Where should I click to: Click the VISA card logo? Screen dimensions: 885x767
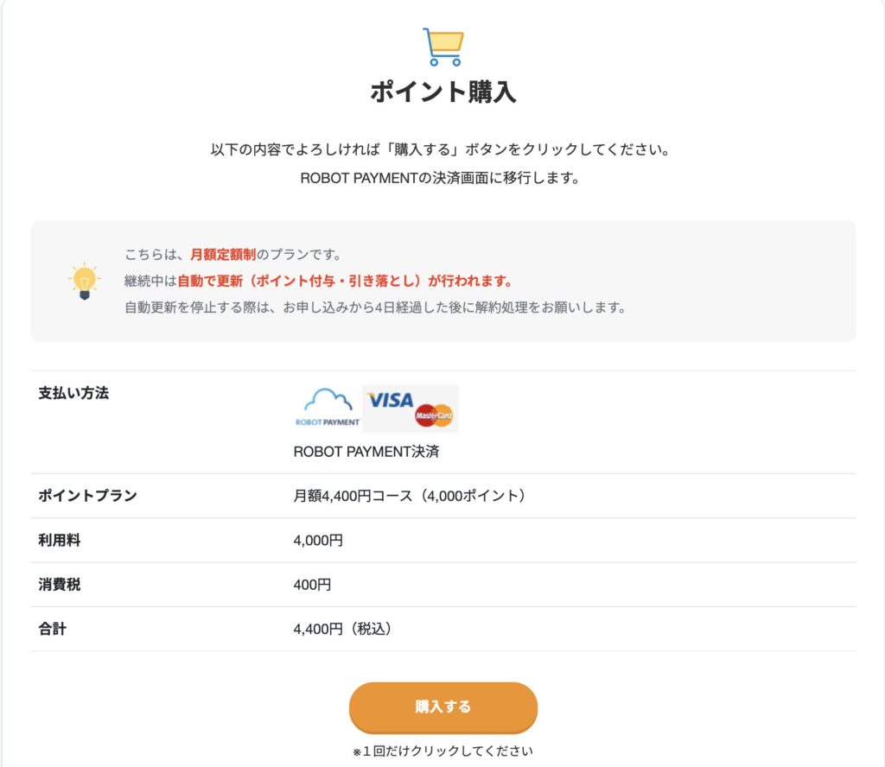pos(390,401)
